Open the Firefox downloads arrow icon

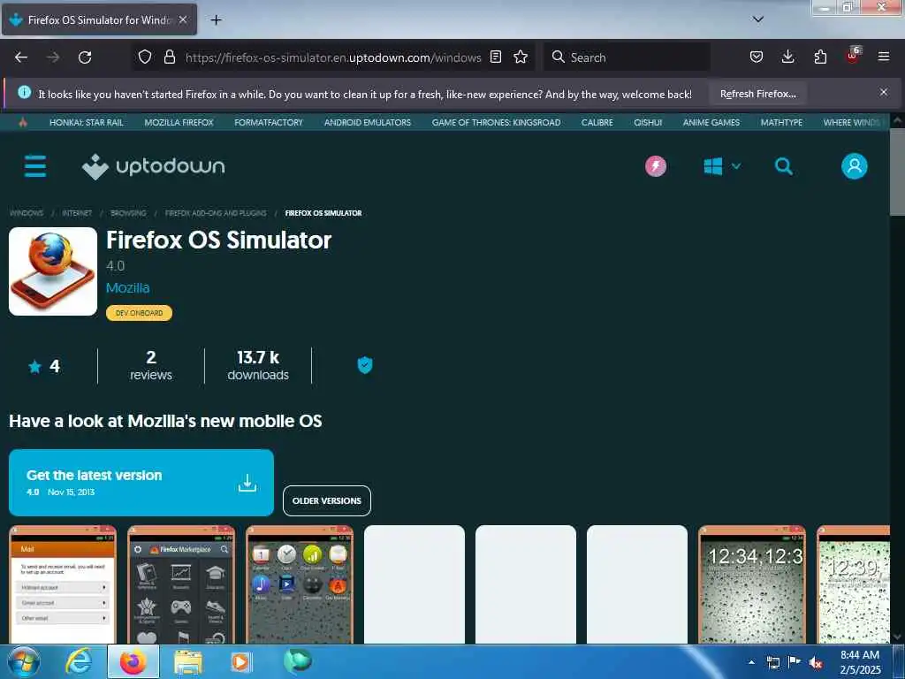tap(787, 57)
